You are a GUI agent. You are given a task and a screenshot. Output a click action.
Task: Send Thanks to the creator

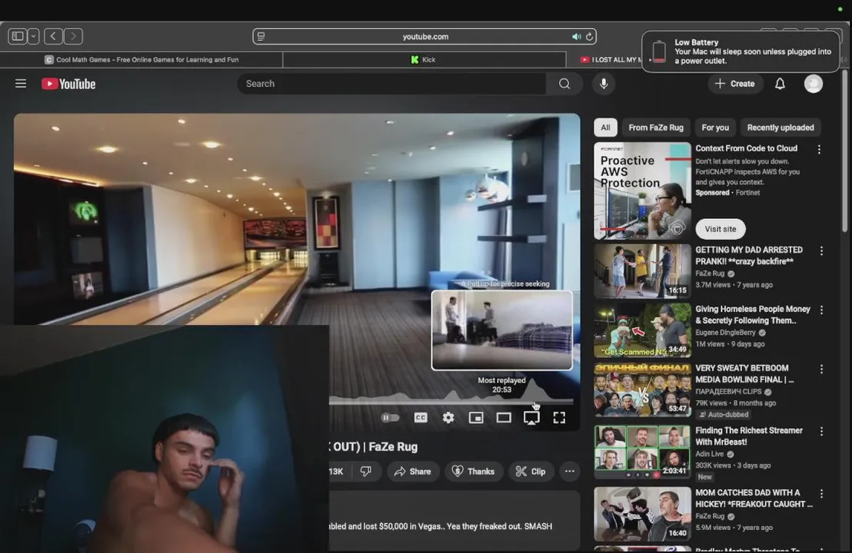(x=473, y=471)
